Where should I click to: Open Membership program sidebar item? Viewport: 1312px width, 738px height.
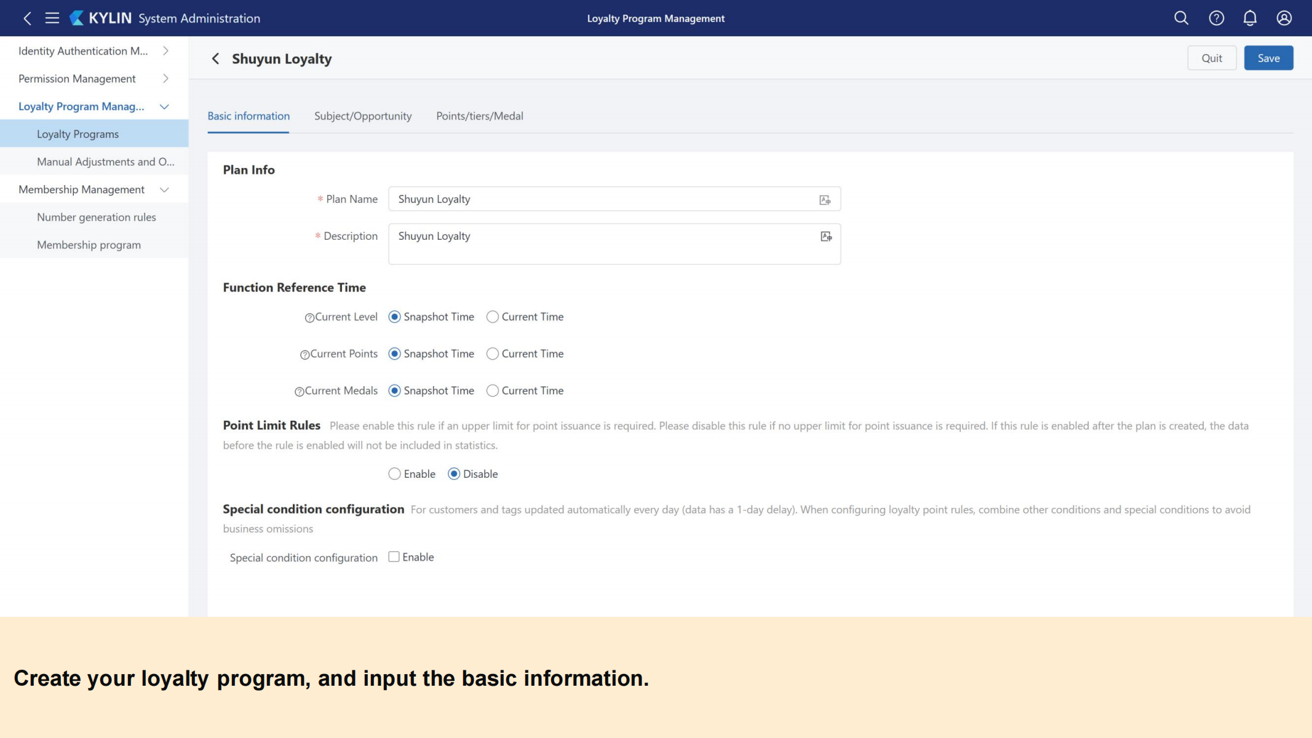(x=94, y=245)
